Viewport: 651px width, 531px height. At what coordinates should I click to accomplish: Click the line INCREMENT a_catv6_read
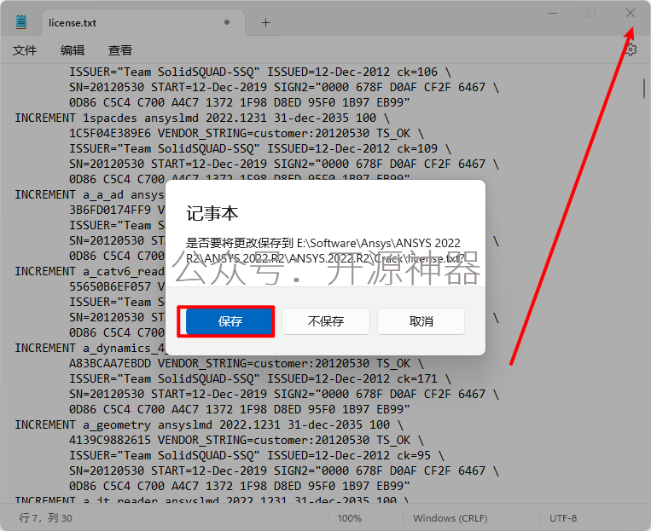tap(90, 271)
